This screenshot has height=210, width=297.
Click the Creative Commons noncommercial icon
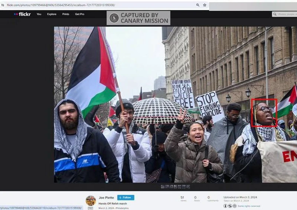(x=230, y=206)
